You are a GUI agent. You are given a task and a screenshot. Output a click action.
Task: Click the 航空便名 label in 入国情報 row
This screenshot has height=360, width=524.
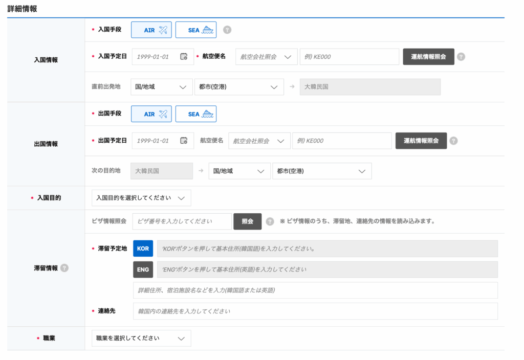pos(214,56)
